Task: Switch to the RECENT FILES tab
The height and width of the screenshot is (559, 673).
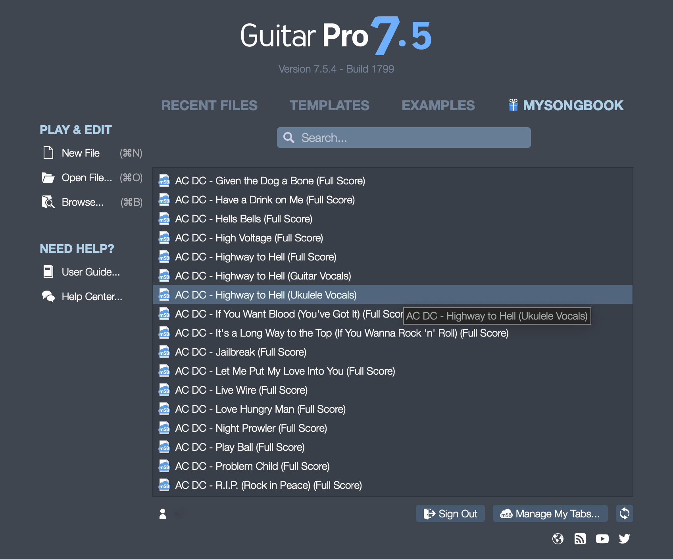Action: tap(209, 105)
